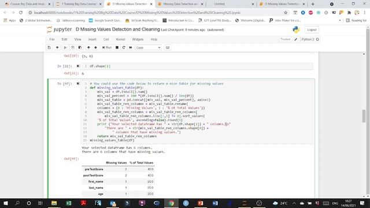Open the Edit menu in Jupyter
This screenshot has height=208, width=370.
point(64,39)
